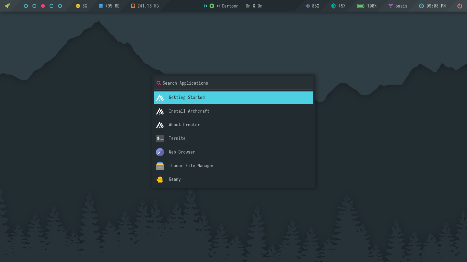Click the oasis network name
Image resolution: width=467 pixels, height=262 pixels.
tap(401, 6)
